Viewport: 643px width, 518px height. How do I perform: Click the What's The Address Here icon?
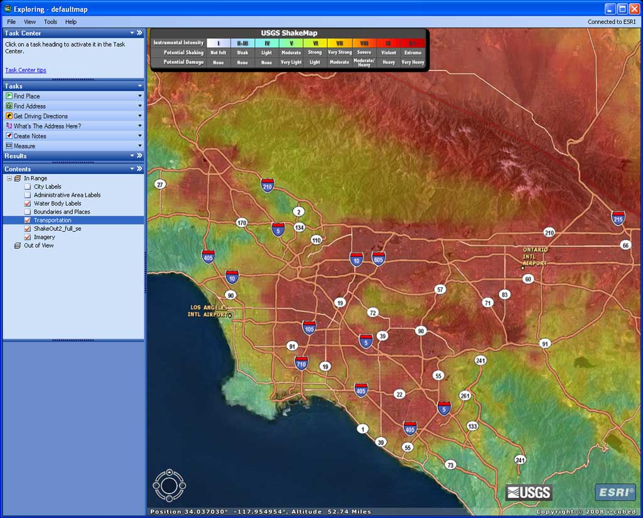pyautogui.click(x=9, y=126)
